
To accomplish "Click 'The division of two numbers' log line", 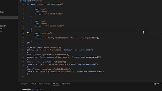I will click(62, 64).
